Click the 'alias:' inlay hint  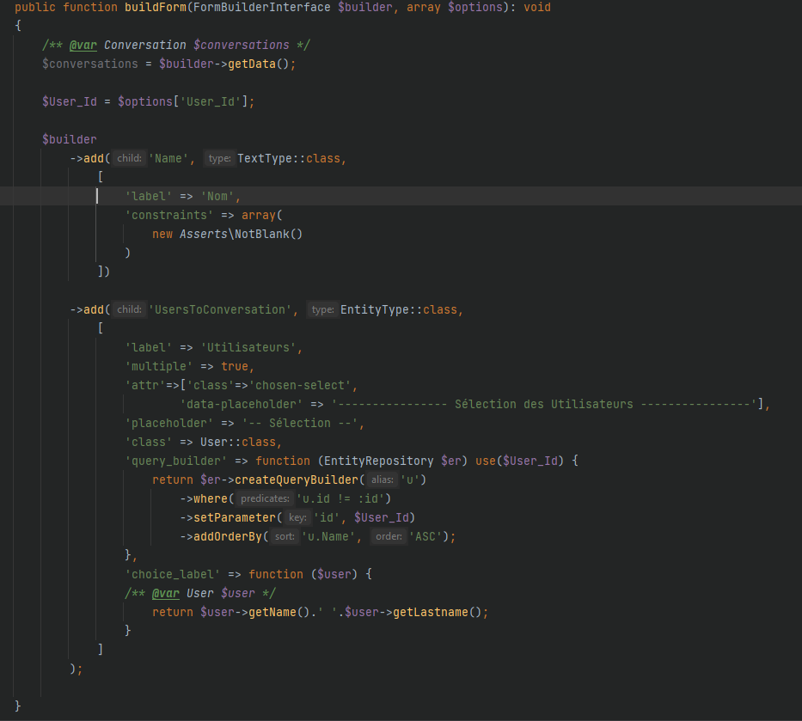tap(382, 480)
